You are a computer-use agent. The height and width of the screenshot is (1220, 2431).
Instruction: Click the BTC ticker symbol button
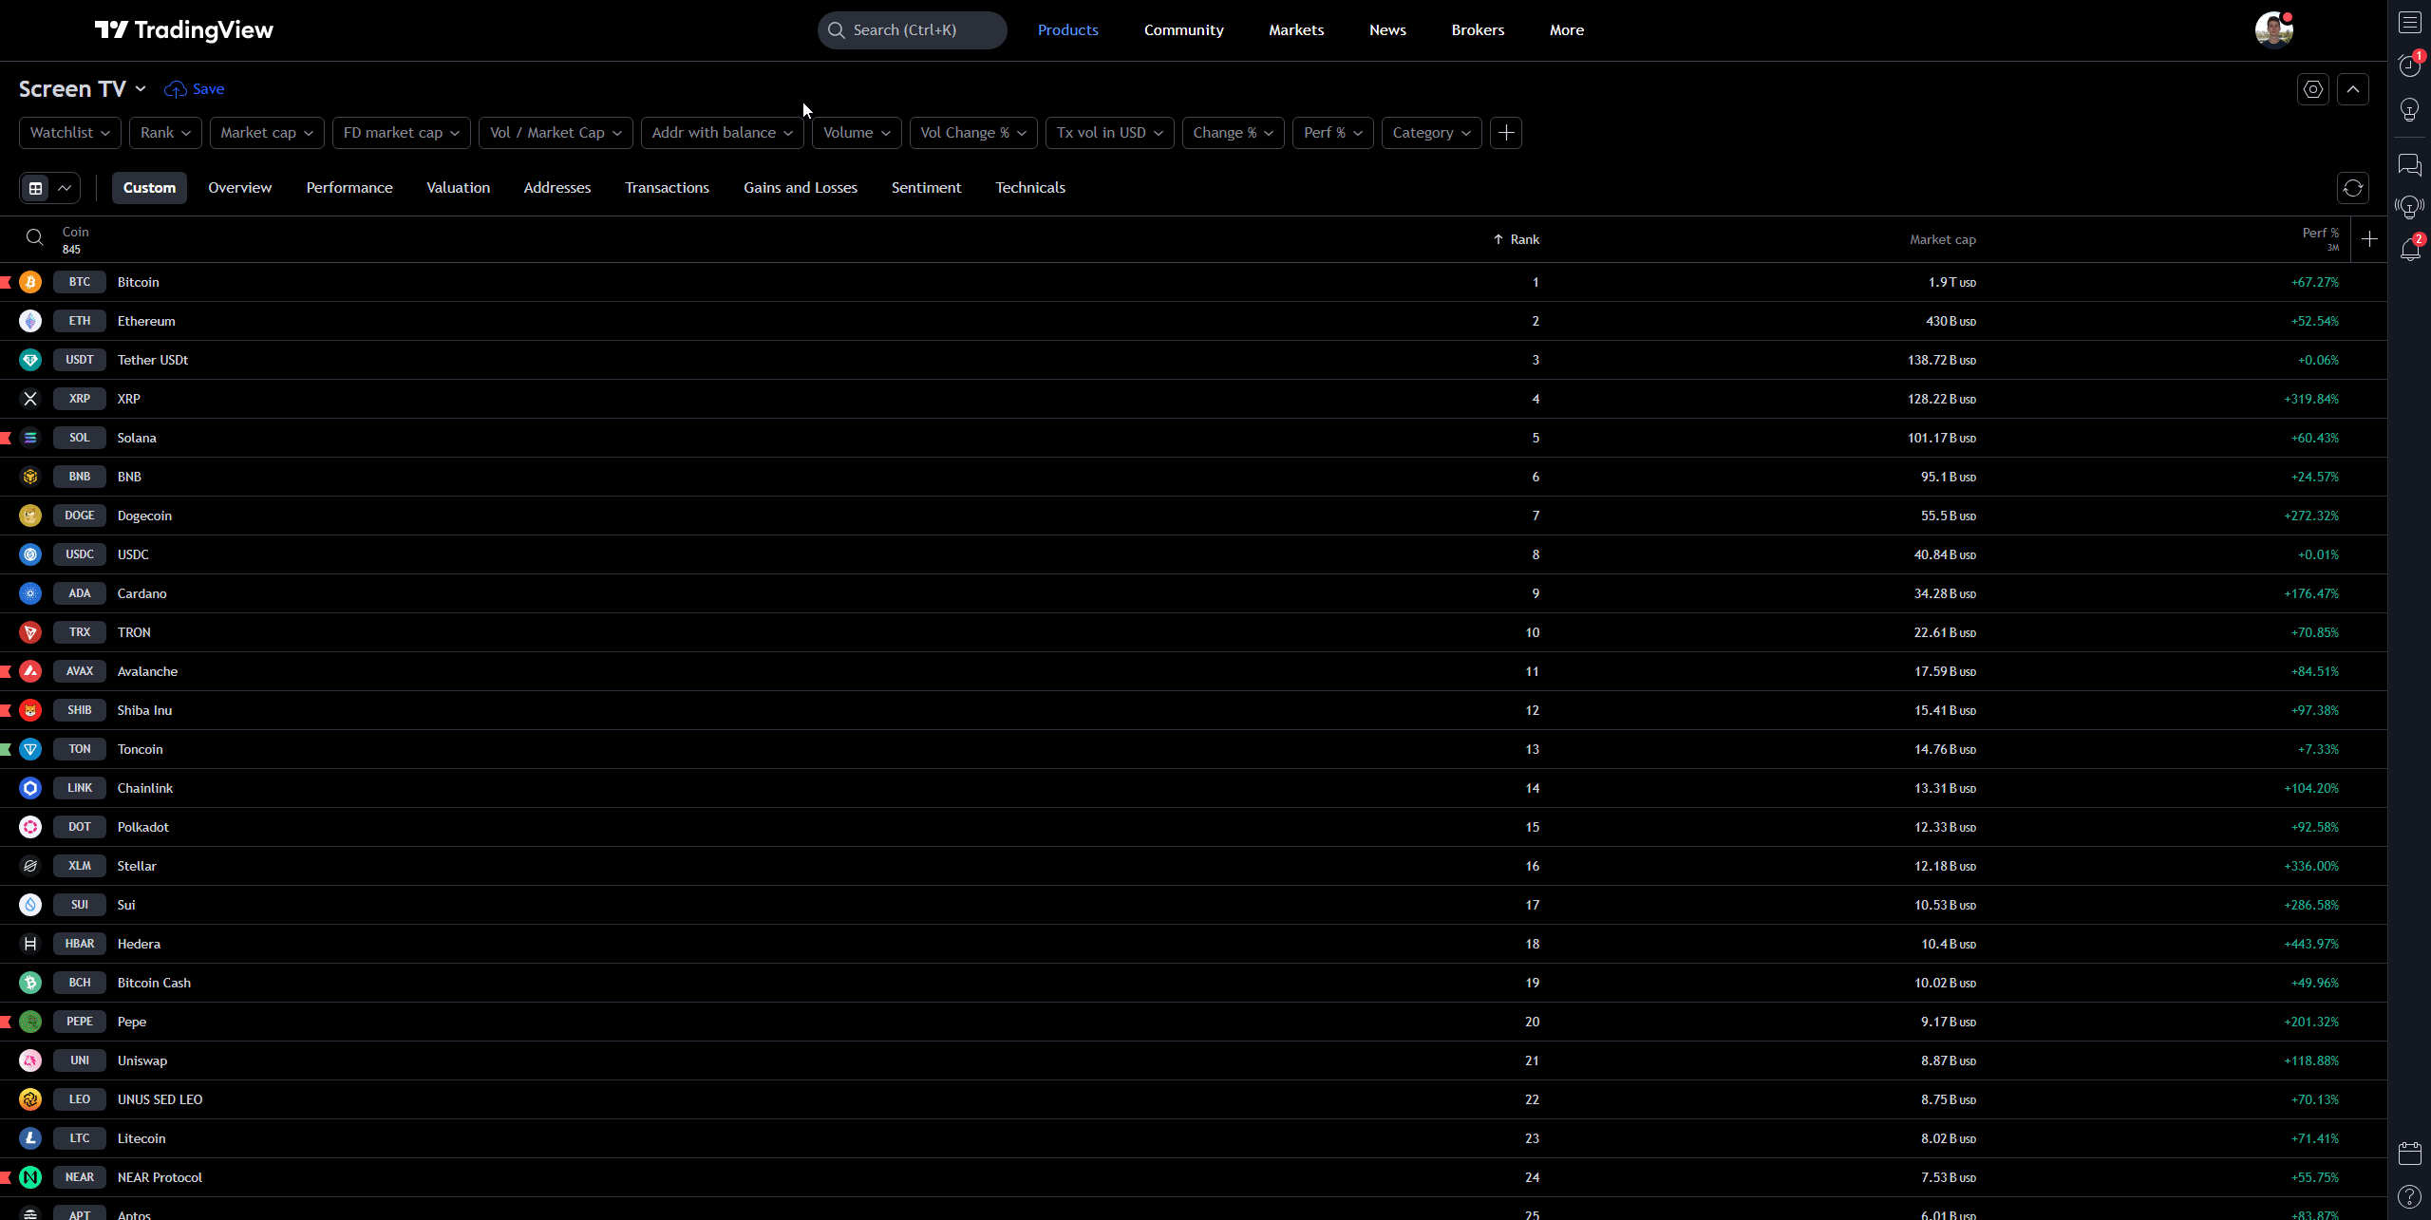(x=80, y=282)
